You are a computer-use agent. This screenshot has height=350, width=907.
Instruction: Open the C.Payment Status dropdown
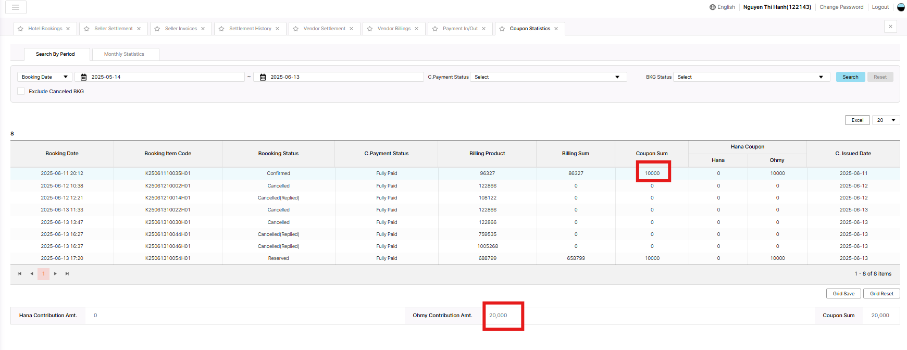548,77
